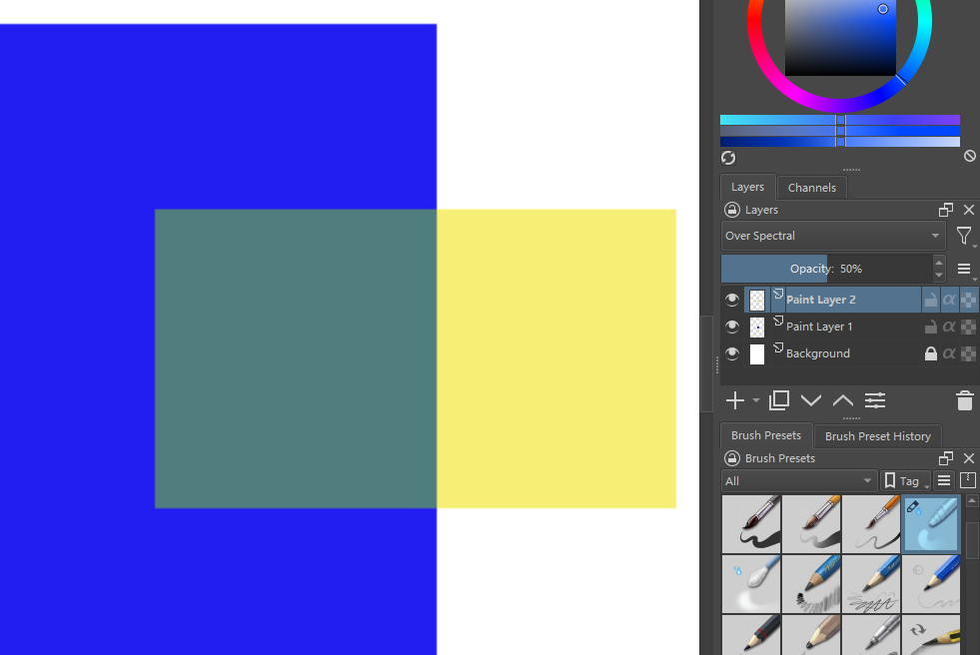
Task: Select the gray wash brush preset
Action: click(811, 524)
